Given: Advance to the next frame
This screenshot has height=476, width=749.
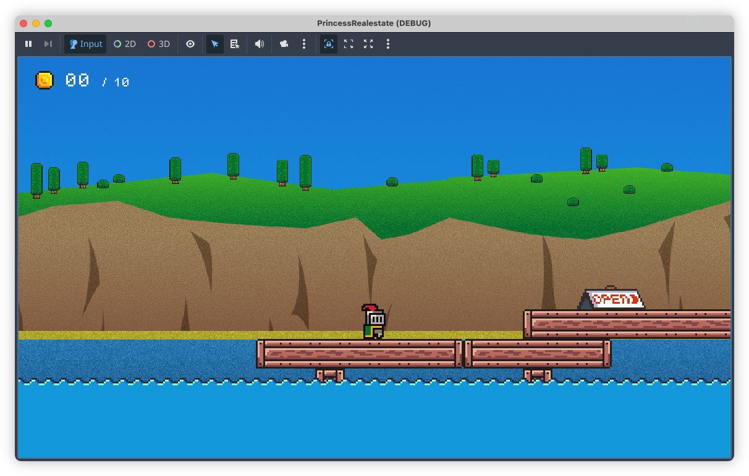Looking at the screenshot, I should coord(48,44).
